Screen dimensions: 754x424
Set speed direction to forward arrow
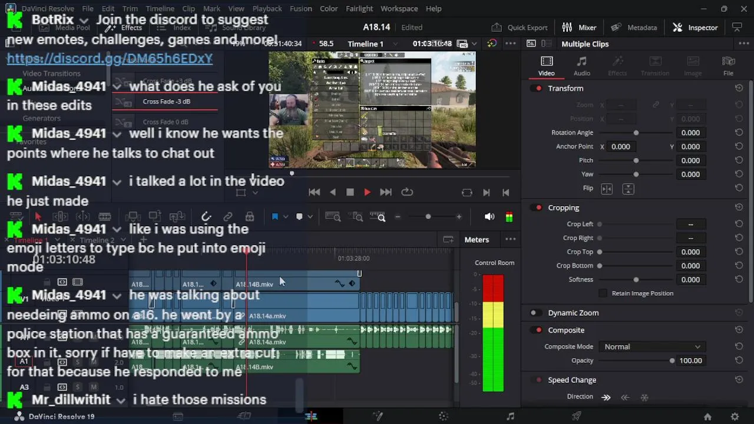(606, 397)
